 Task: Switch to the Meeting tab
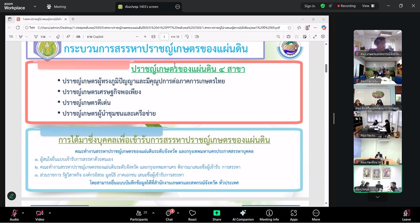click(x=56, y=7)
